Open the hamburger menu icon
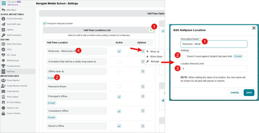This screenshot has width=259, height=133. [4, 3]
